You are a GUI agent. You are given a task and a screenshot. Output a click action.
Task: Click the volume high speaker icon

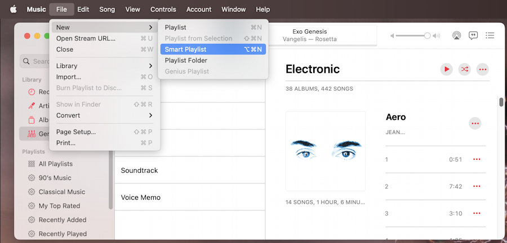tap(436, 36)
